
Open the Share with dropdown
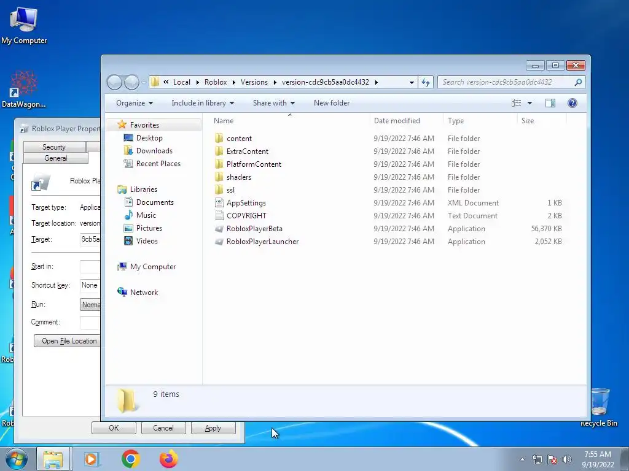point(273,103)
